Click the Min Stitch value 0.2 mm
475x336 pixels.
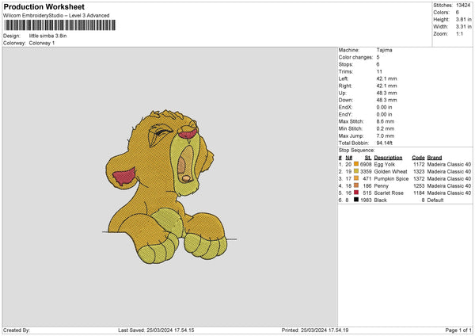coord(386,128)
